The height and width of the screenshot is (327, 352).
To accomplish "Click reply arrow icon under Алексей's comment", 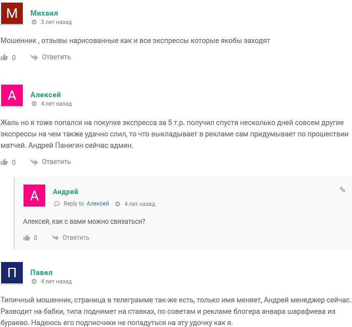I will (x=34, y=162).
